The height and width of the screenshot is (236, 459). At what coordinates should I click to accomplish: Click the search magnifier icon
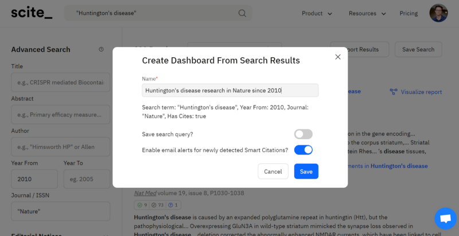coord(242,13)
